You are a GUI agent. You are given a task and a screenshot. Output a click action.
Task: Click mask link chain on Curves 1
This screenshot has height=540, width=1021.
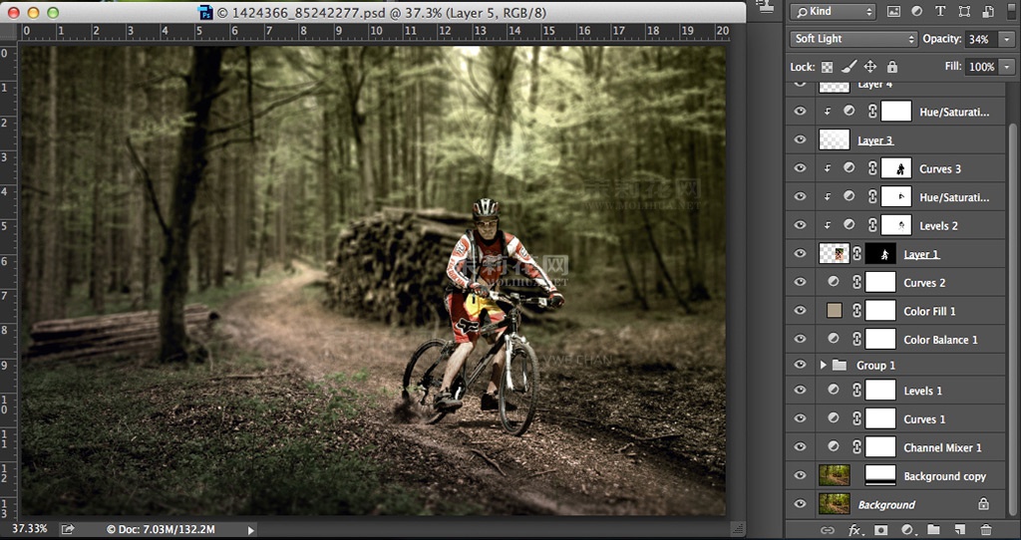pos(856,419)
